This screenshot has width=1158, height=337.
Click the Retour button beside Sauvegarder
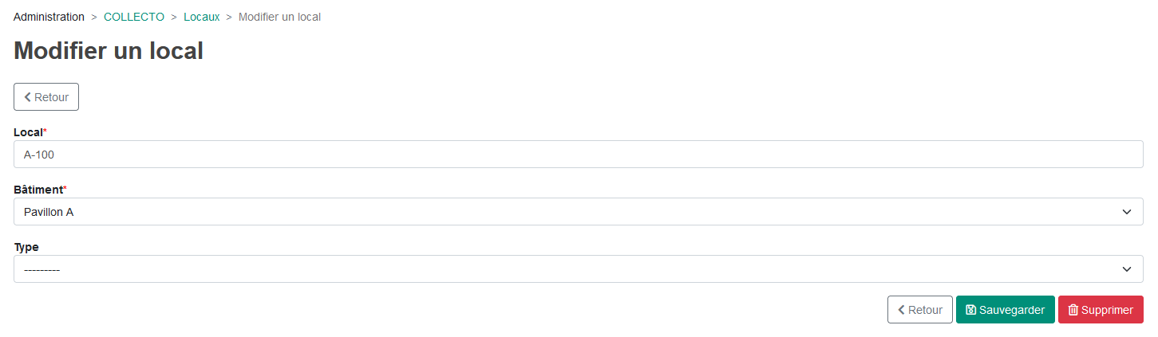point(920,310)
